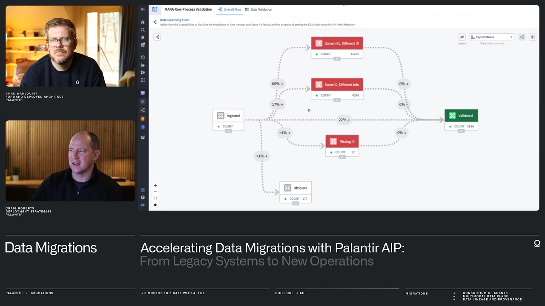Open the help question mark icon

(143, 197)
